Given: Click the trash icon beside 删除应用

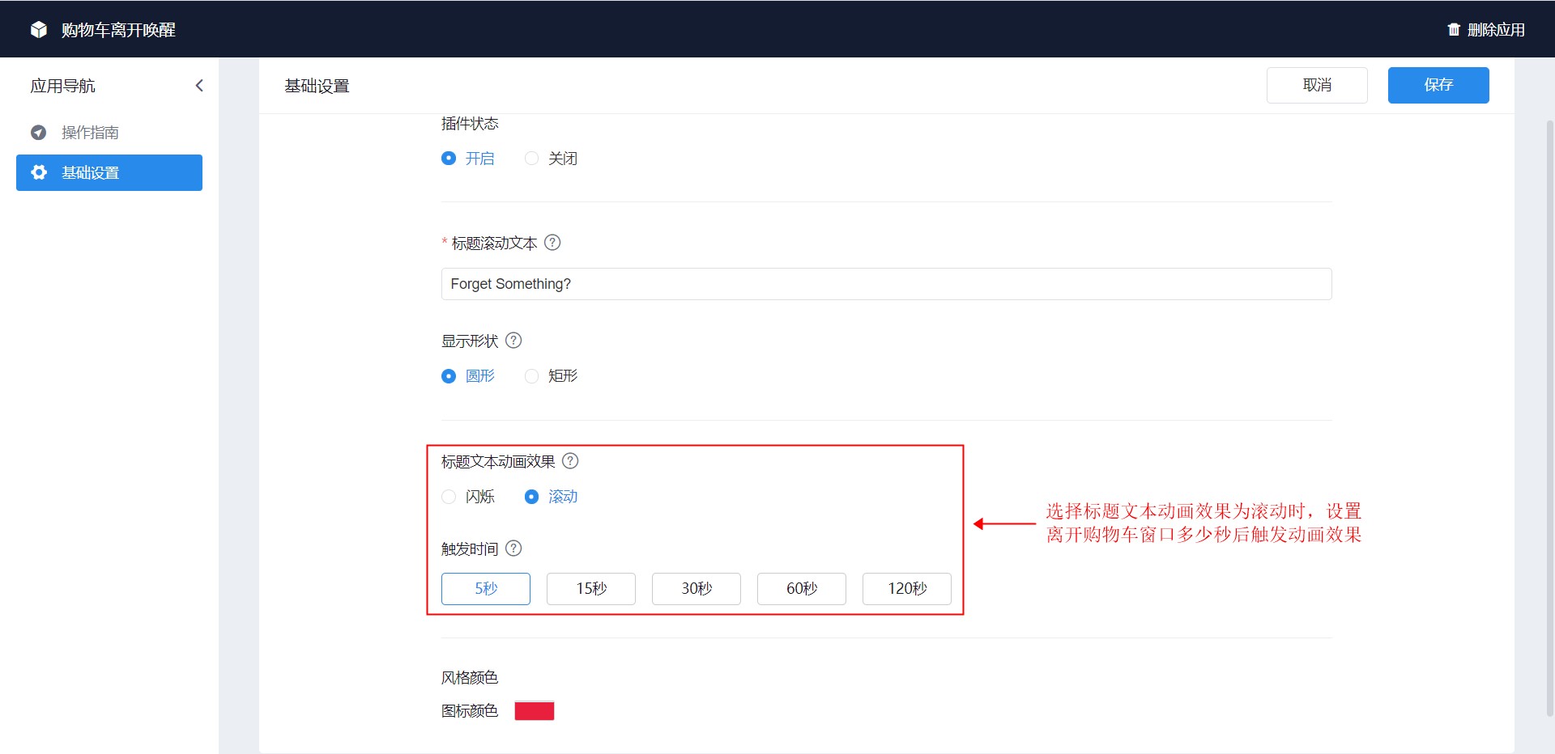Looking at the screenshot, I should pos(1454,30).
